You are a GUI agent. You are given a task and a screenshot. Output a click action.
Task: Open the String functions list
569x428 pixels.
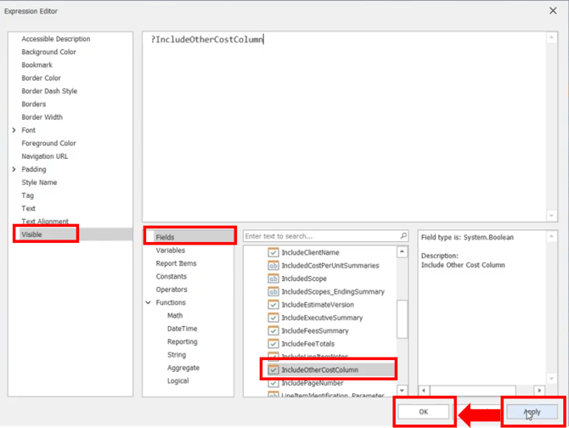[x=177, y=355]
